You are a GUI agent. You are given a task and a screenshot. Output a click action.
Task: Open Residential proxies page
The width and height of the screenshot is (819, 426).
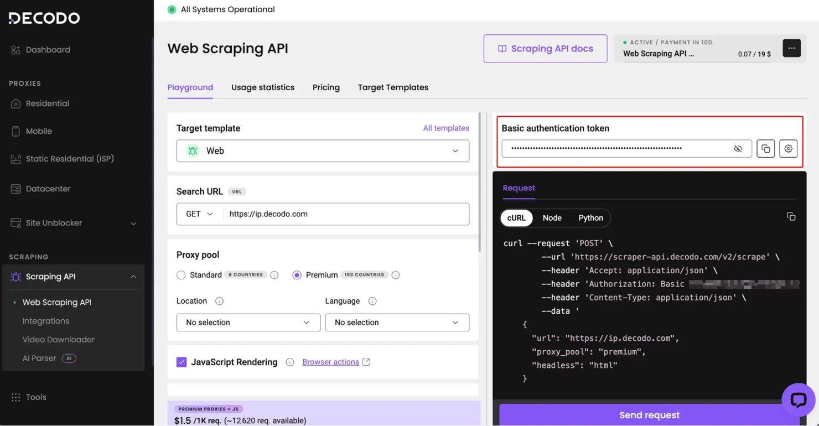point(47,103)
